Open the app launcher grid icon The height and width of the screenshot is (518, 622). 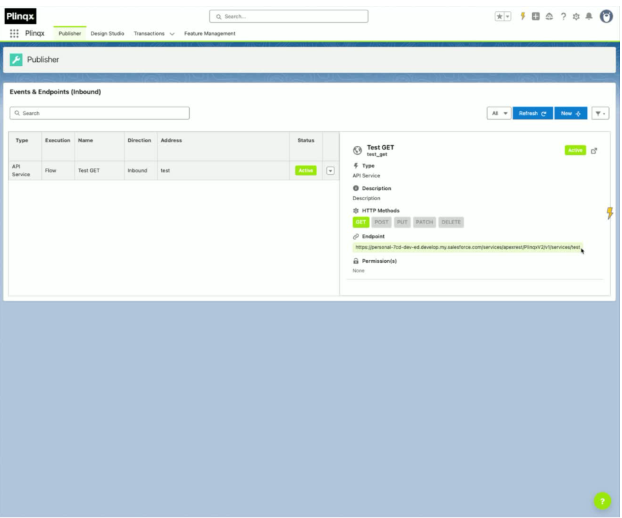[14, 33]
